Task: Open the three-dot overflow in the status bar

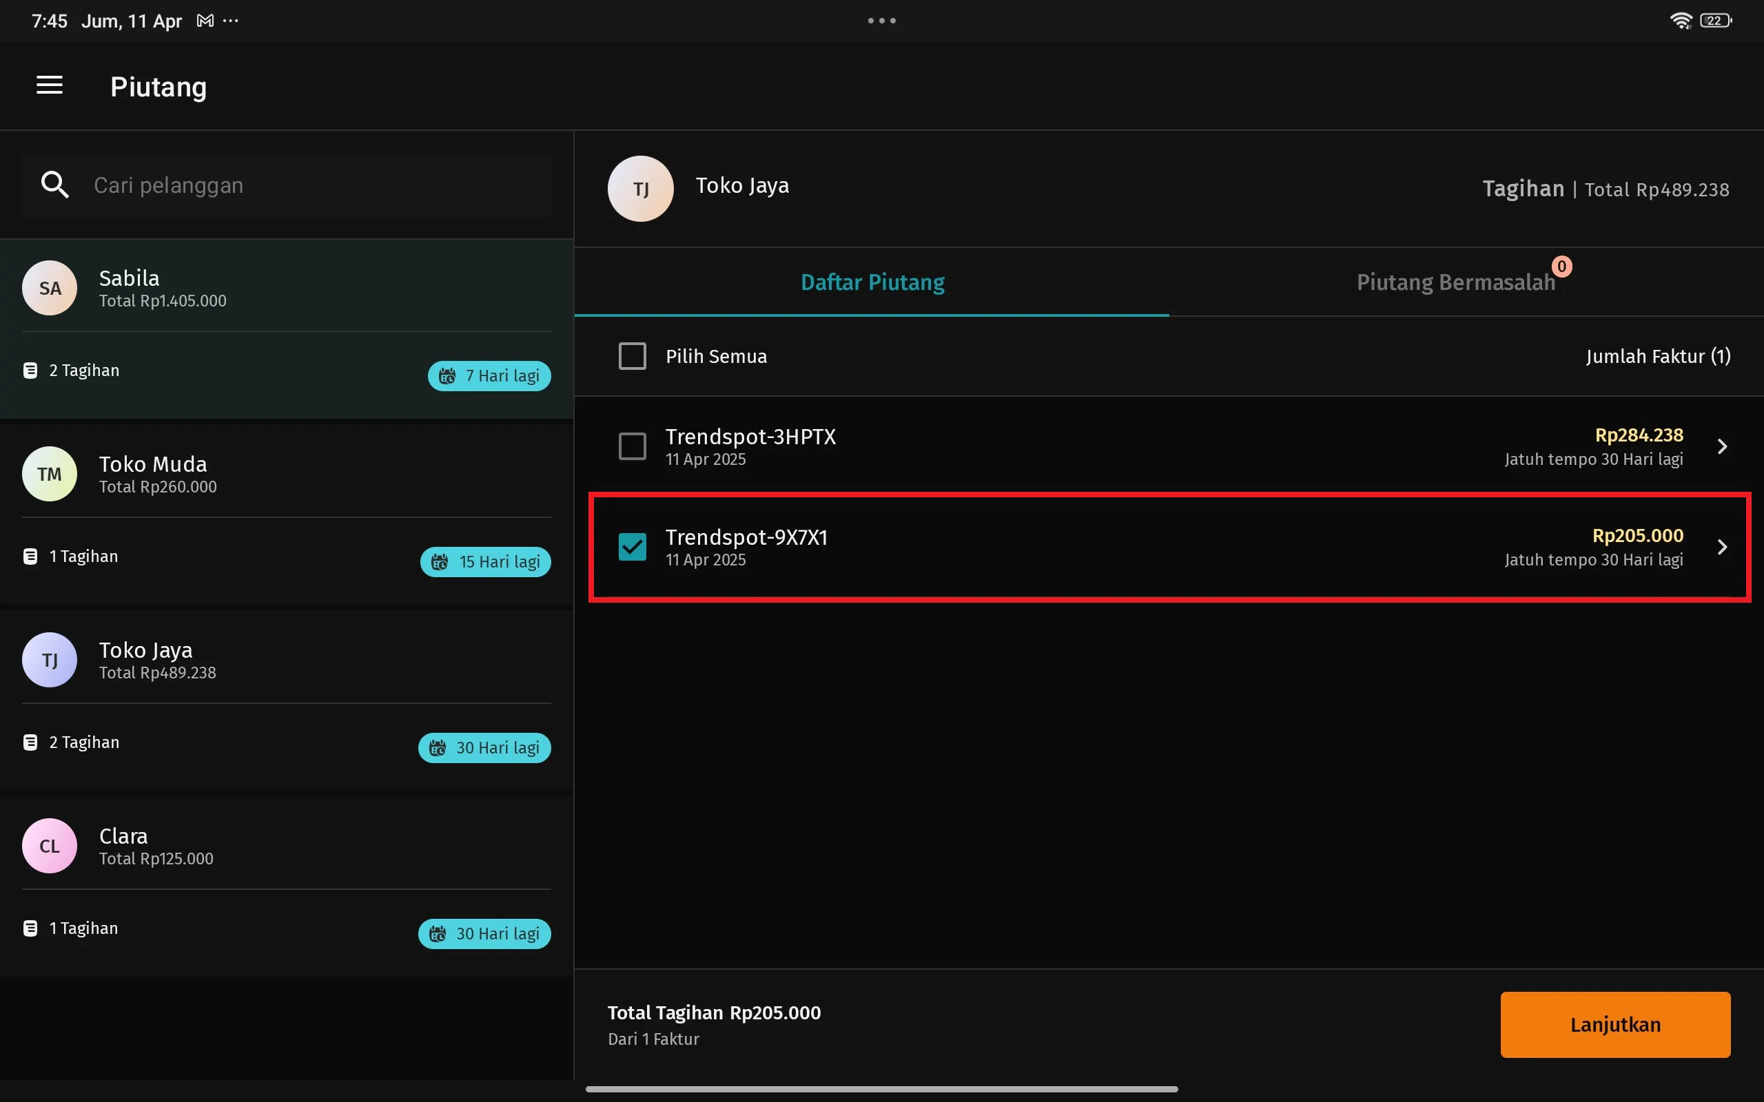Action: [230, 21]
